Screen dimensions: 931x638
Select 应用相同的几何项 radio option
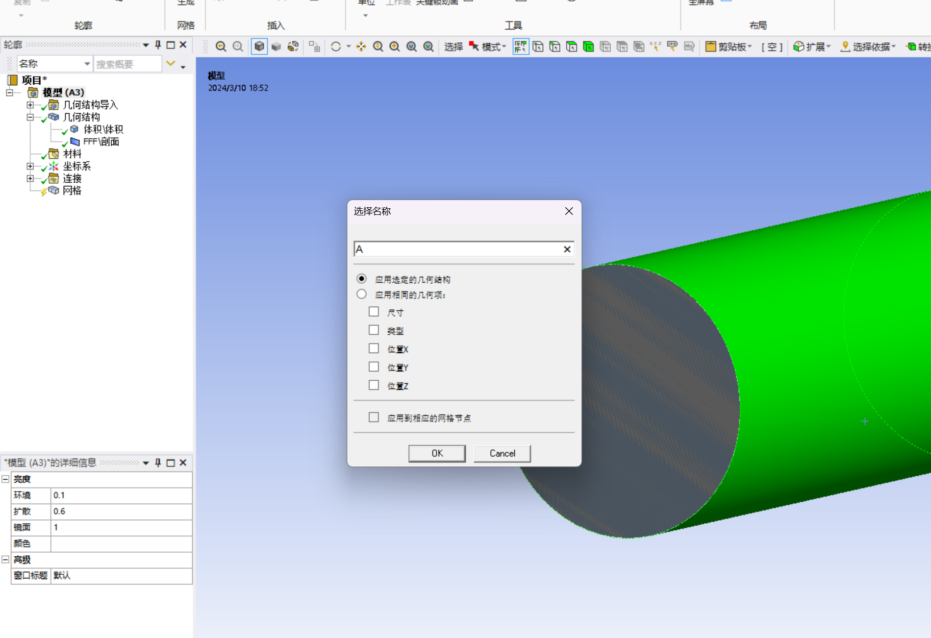pos(362,294)
